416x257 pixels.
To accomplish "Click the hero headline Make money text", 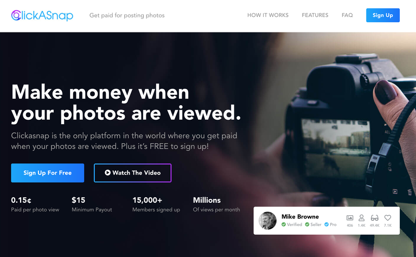I will (72, 92).
